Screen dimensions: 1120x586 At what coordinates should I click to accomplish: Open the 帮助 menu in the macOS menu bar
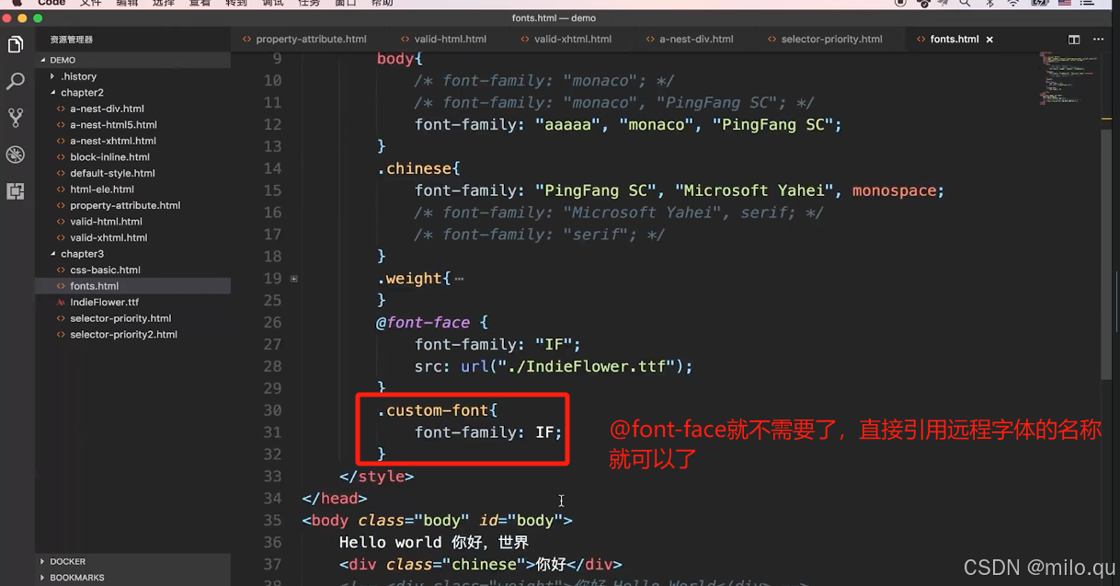click(x=382, y=4)
